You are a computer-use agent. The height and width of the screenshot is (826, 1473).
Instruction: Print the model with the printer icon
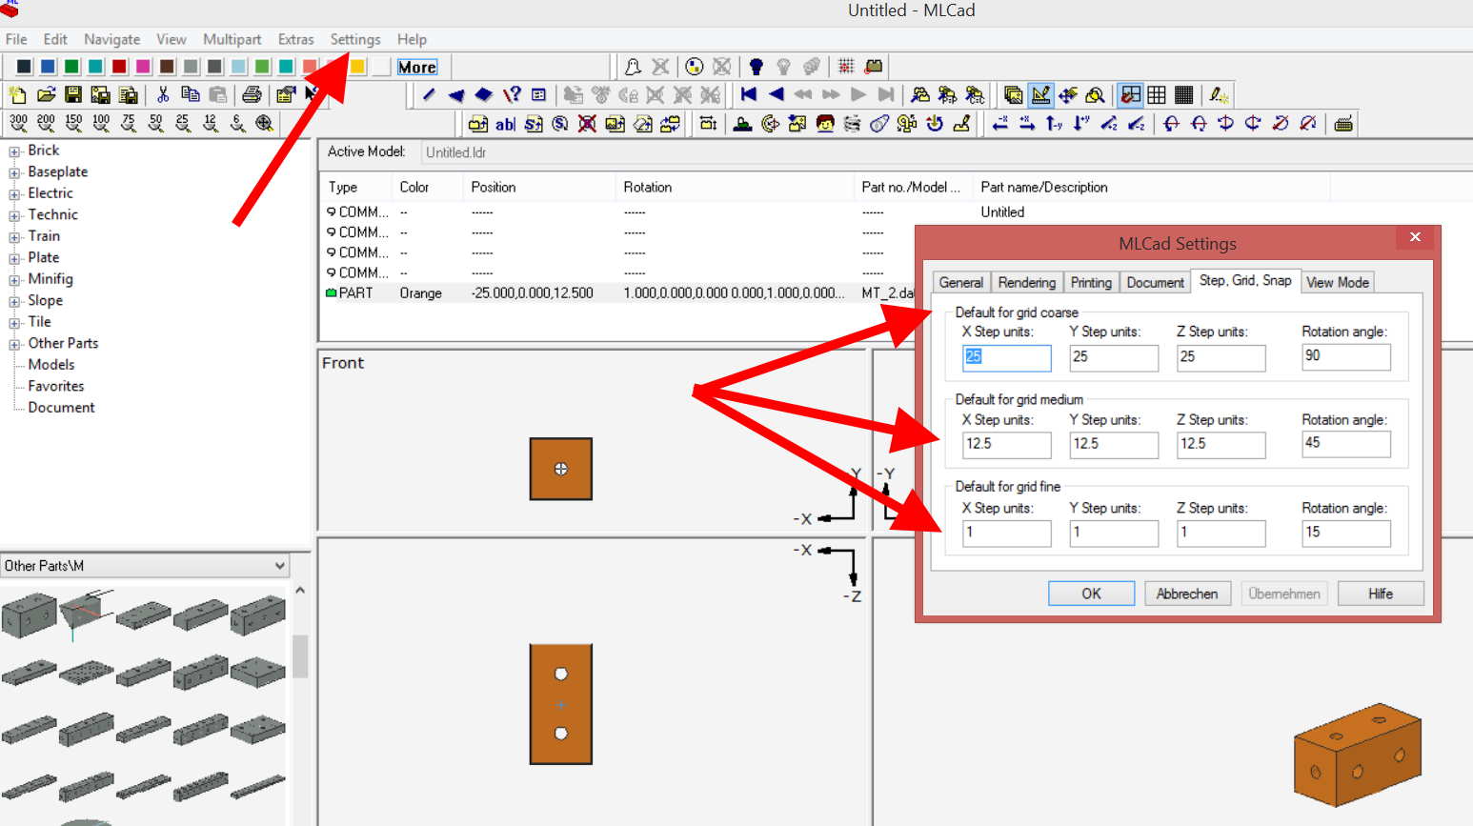252,95
